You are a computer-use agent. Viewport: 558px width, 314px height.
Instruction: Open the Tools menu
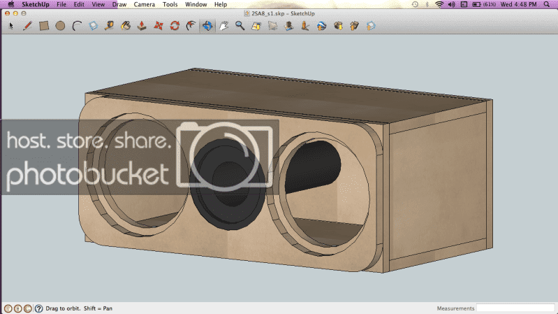170,4
